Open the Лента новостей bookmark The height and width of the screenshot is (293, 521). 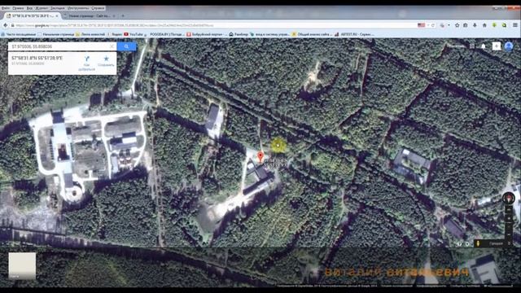(x=90, y=34)
